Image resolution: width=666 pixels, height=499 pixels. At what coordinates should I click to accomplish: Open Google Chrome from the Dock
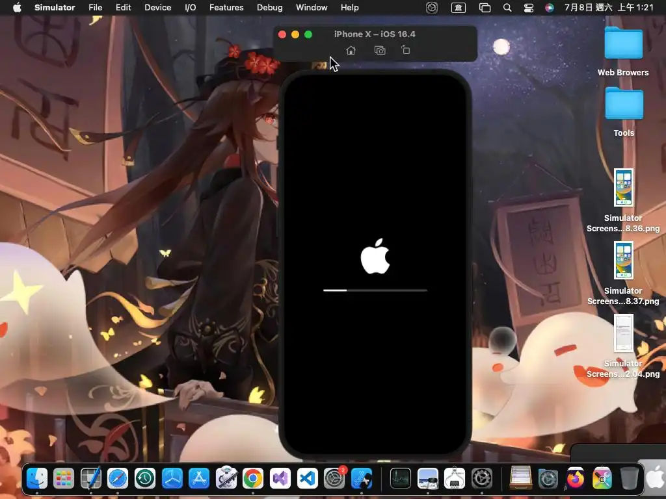tap(253, 478)
